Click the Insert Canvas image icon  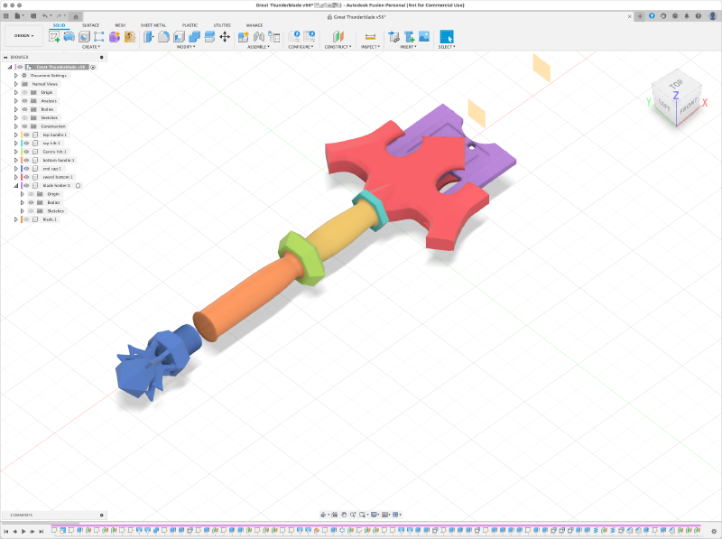424,37
